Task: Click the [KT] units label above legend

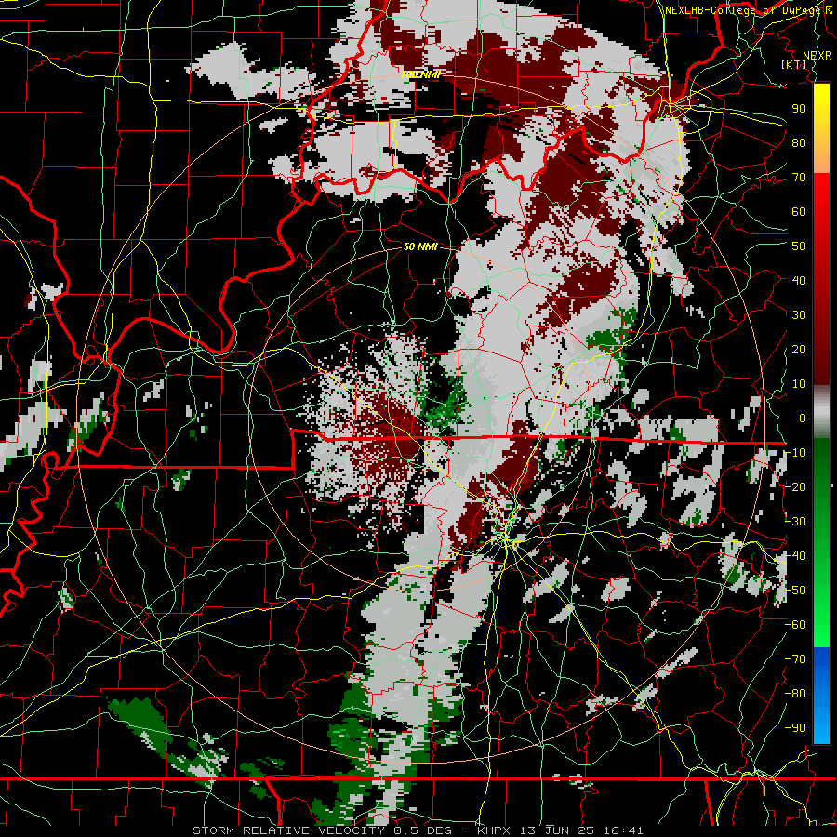Action: 794,64
